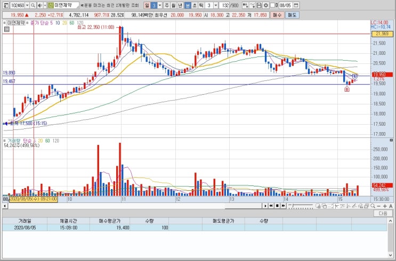Image resolution: width=396 pixels, height=261 pixels.
Task: Open the calendar date picker icon
Action: [x=296, y=5]
